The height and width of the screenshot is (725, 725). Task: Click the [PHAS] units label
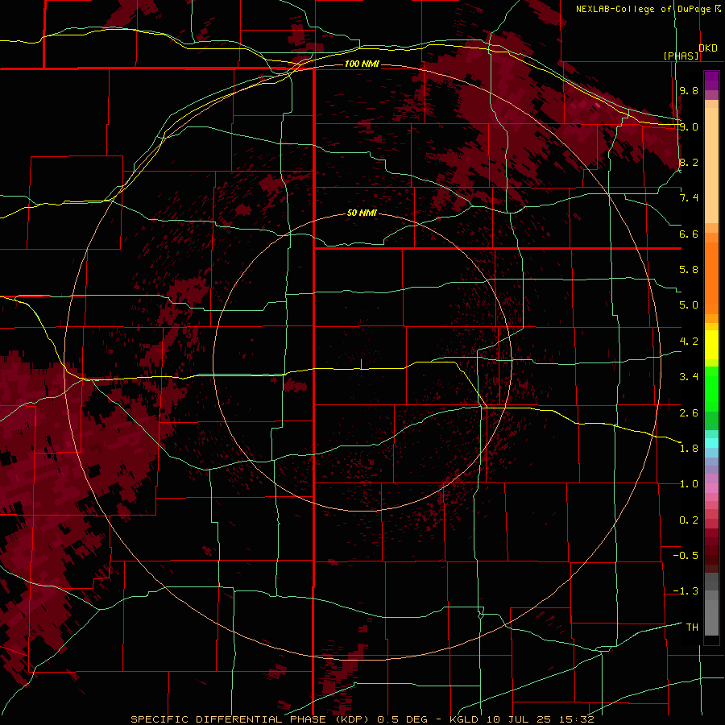pyautogui.click(x=681, y=56)
